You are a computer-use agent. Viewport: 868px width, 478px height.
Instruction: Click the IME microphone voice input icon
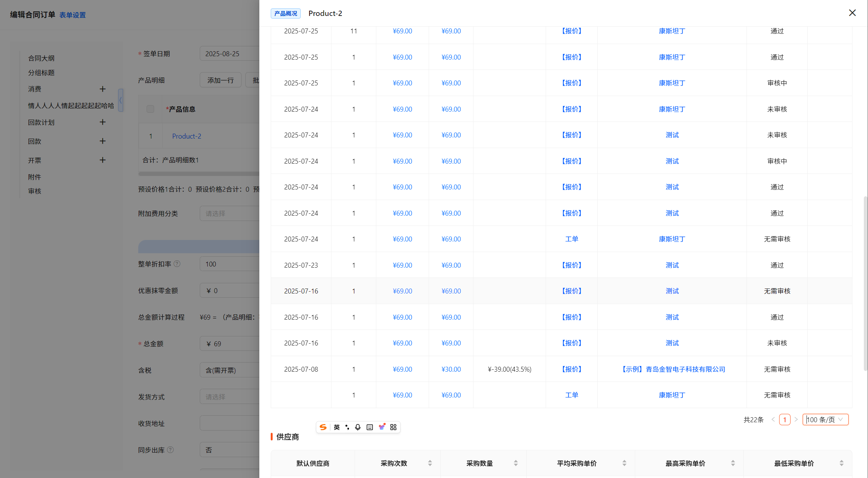point(358,427)
